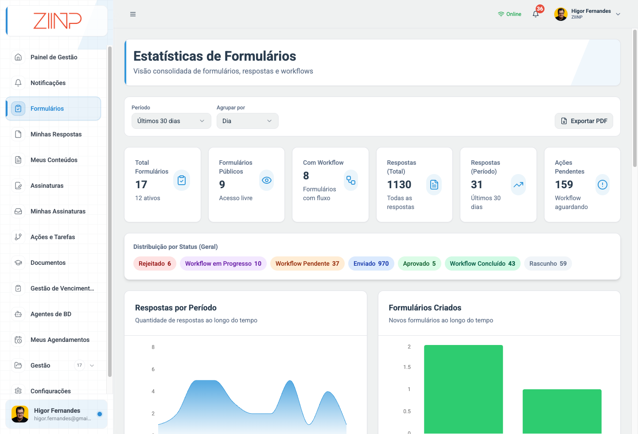This screenshot has height=434, width=638.
Task: Click the Higor Fernandes profile card in sidebar footer
Action: click(56, 414)
